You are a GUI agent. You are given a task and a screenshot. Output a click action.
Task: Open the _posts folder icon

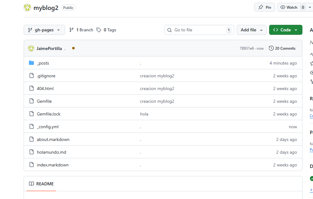pos(31,63)
